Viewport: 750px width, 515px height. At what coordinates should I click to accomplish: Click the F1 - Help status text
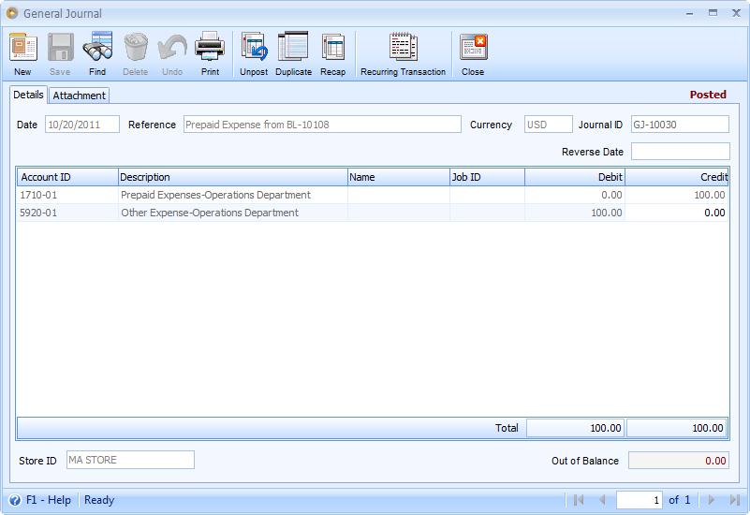pyautogui.click(x=49, y=500)
